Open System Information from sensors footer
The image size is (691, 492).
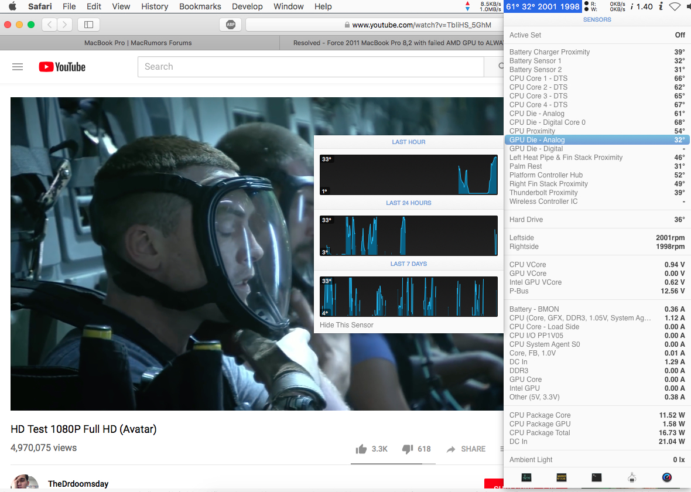(632, 477)
